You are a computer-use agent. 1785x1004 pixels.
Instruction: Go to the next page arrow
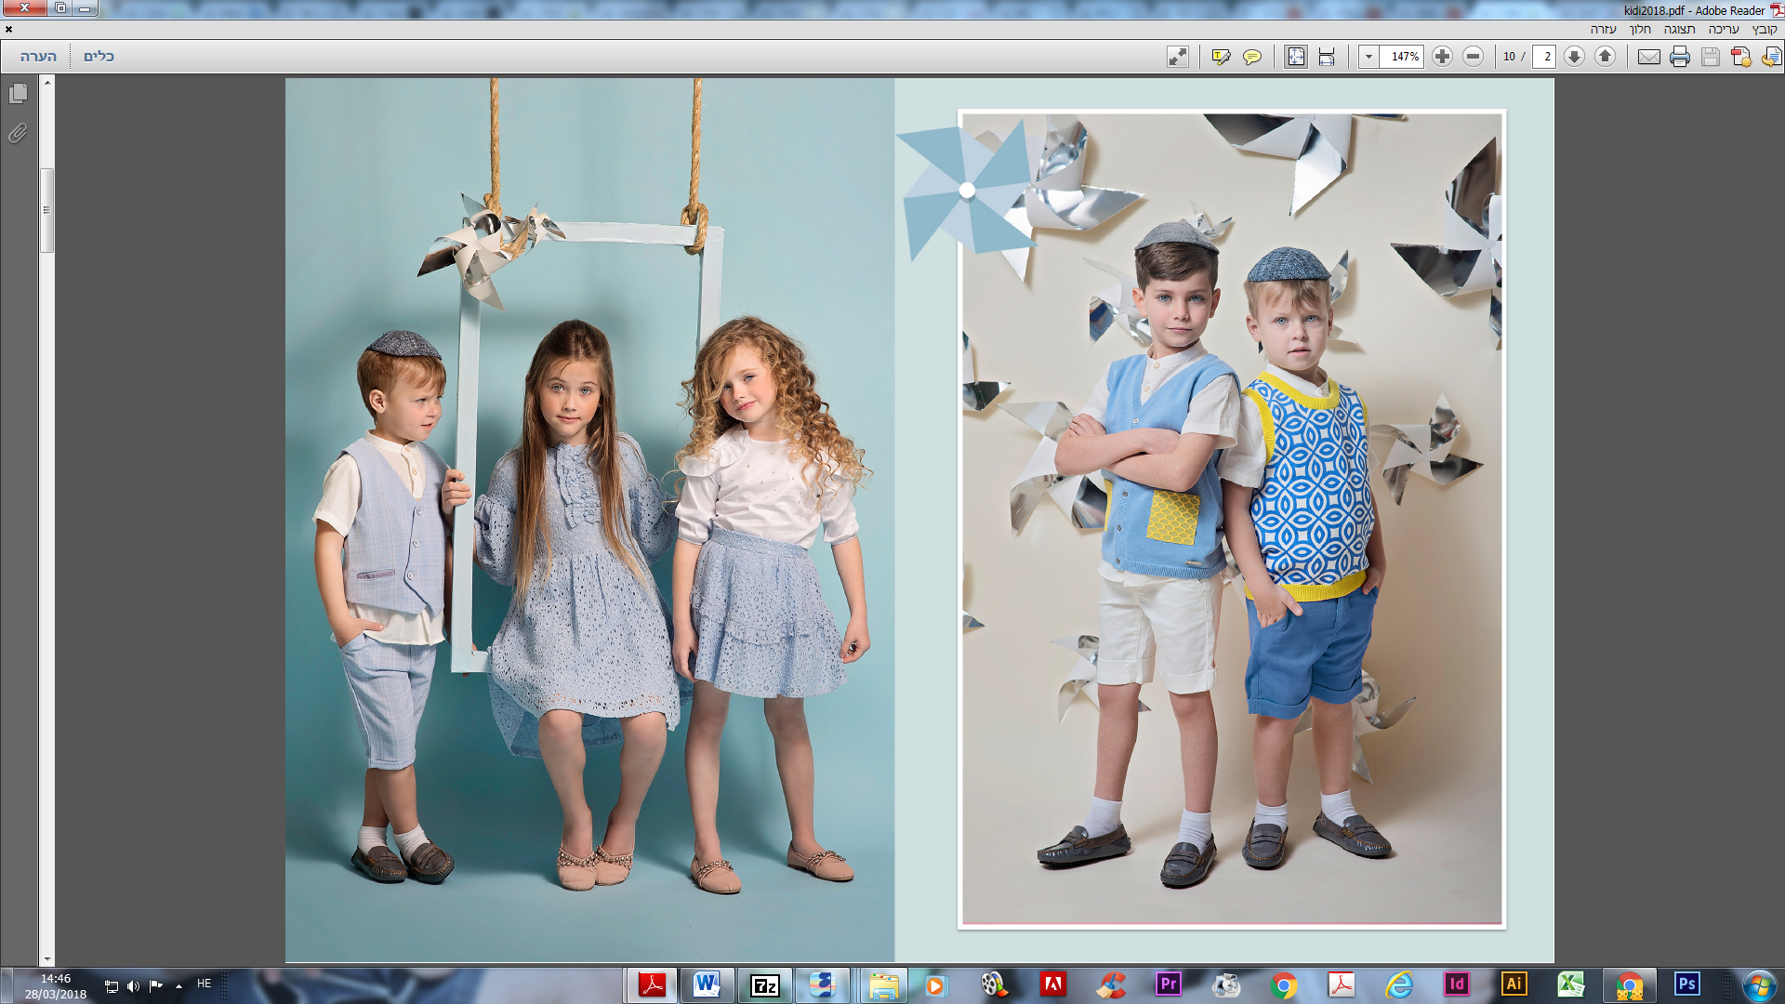1574,57
